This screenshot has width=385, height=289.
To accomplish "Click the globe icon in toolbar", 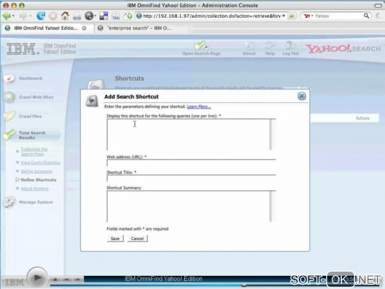I will [89, 16].
